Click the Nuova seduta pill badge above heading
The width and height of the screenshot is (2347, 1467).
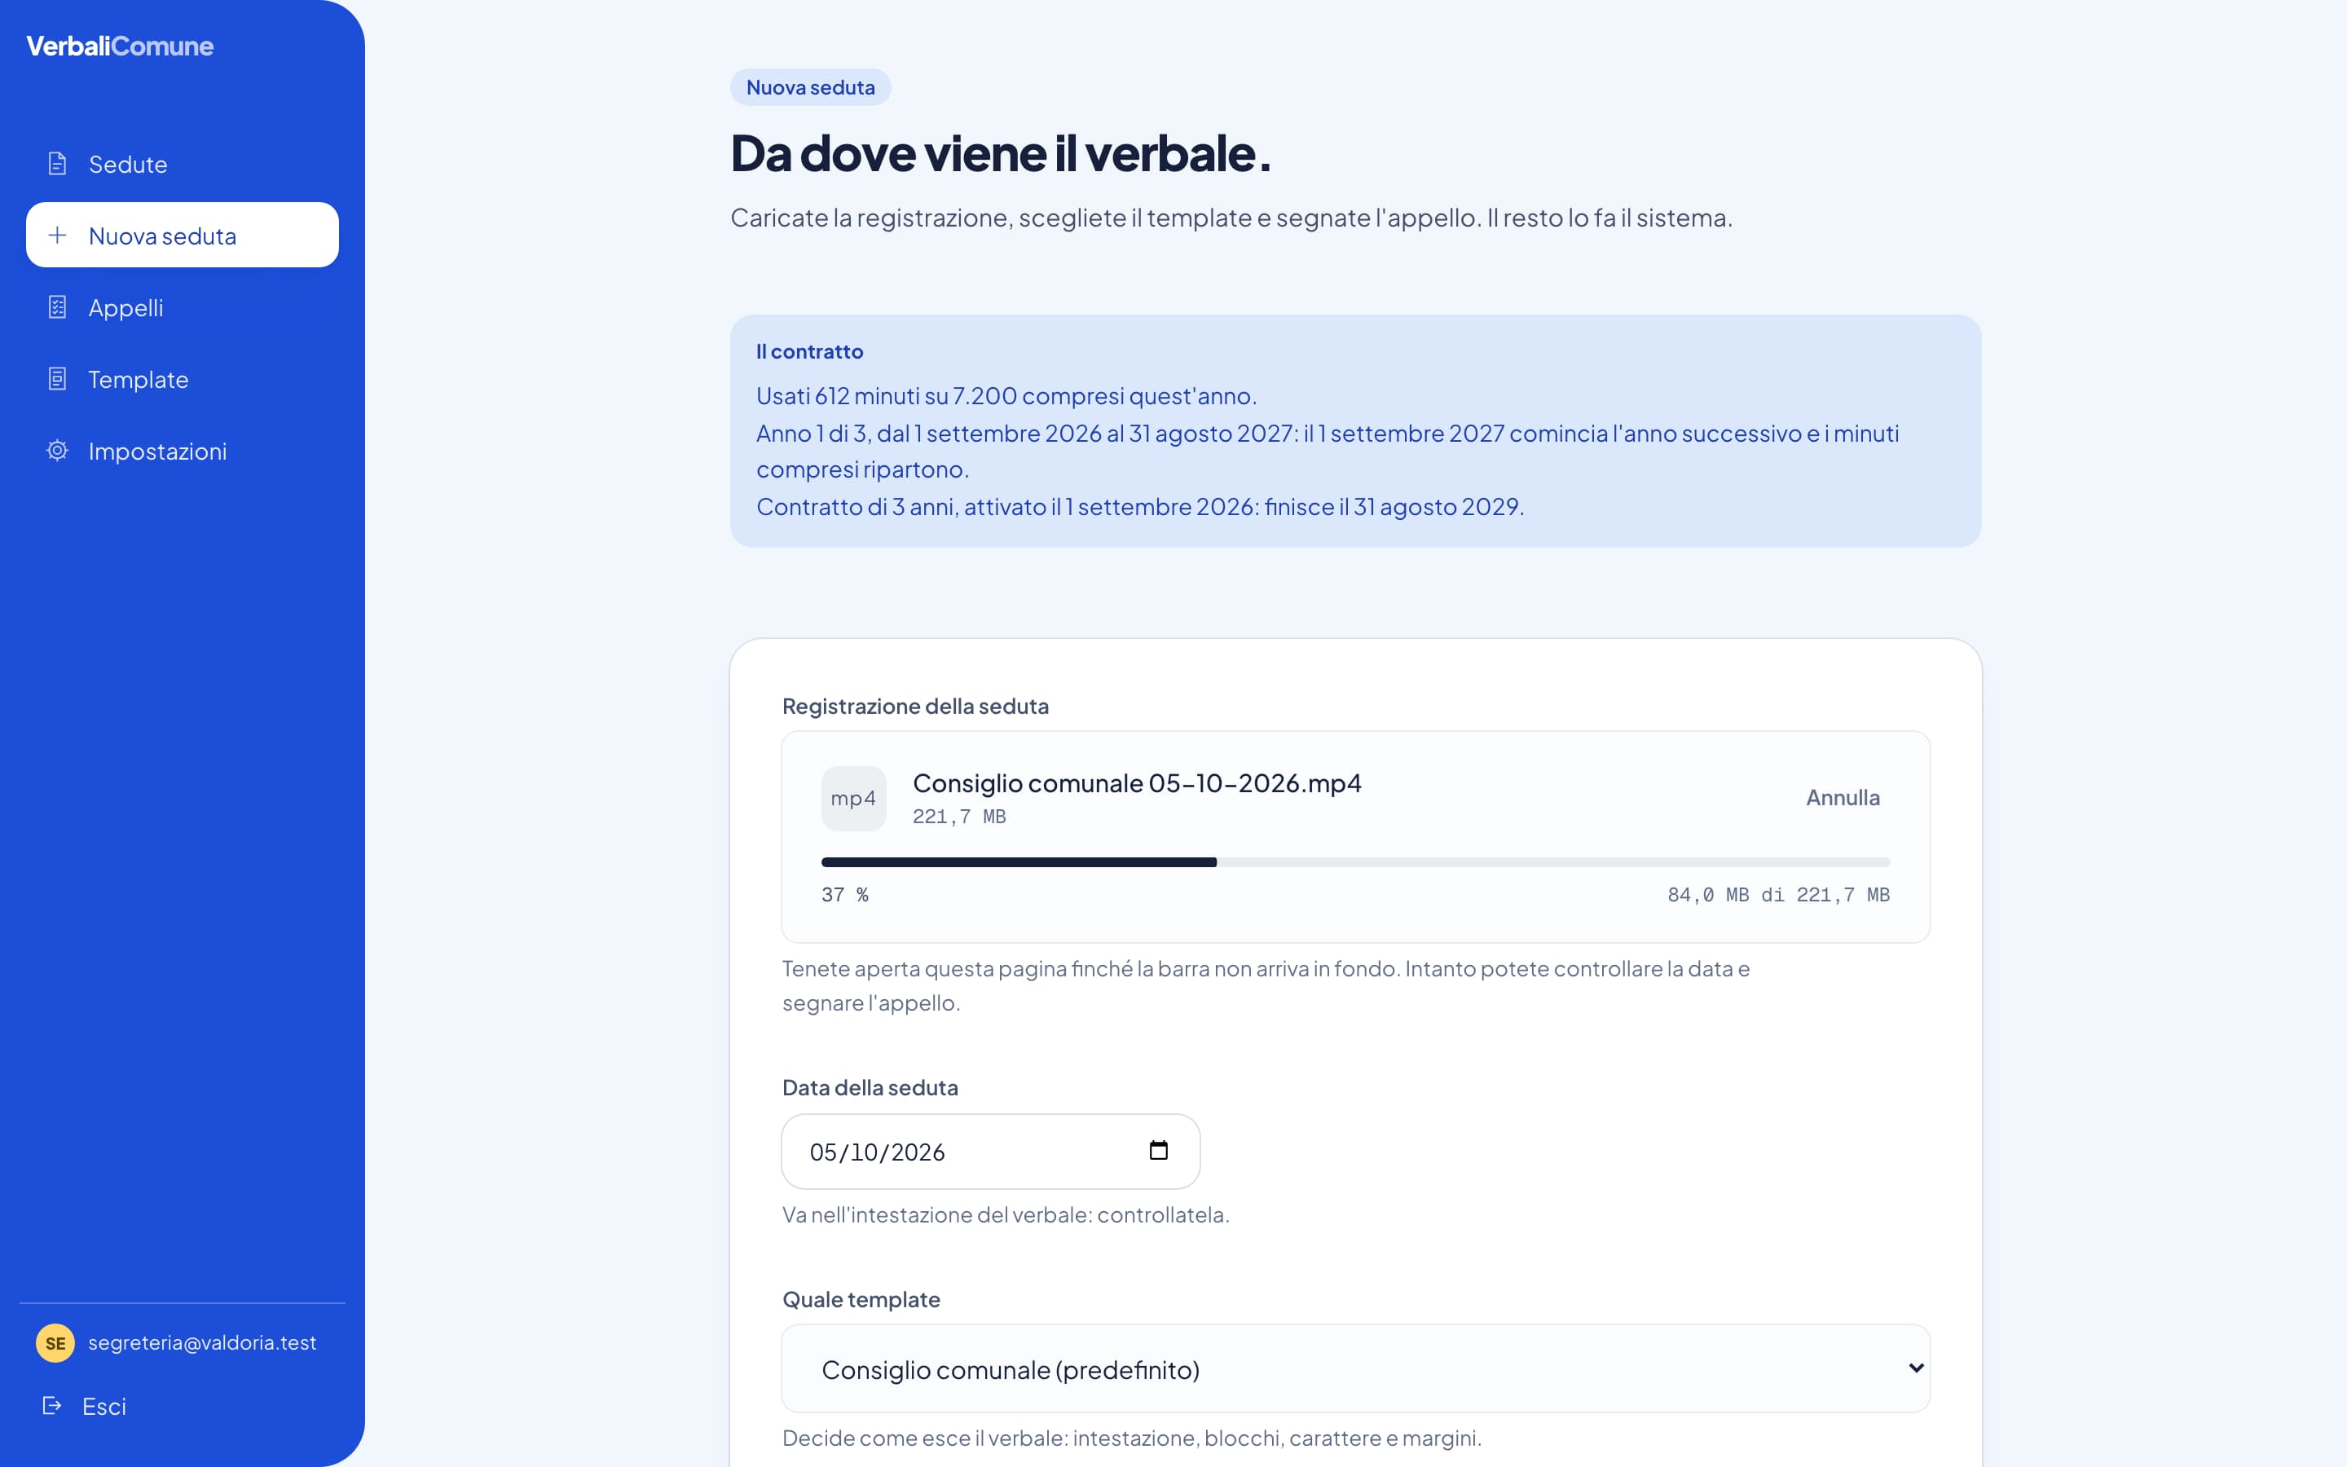coord(810,87)
